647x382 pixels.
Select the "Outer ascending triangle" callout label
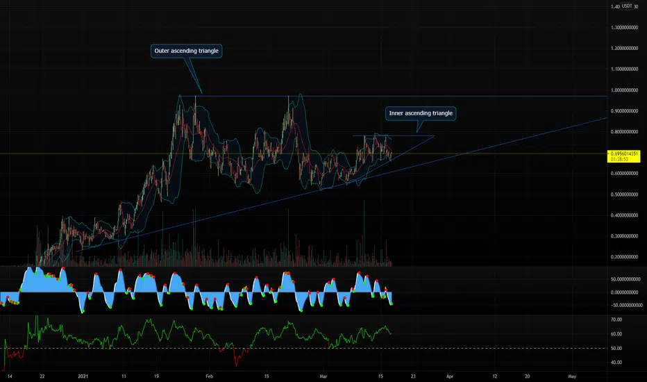pos(187,51)
